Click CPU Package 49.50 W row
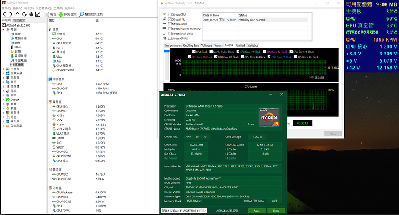 coord(79,192)
